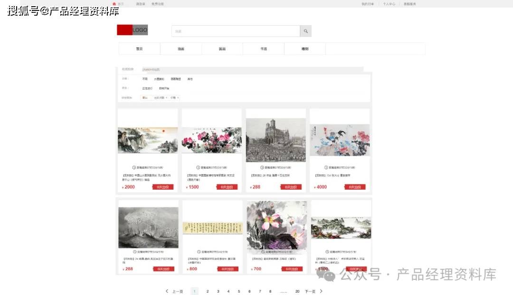
Task: Select page 1 in pagination
Action: pos(194,291)
